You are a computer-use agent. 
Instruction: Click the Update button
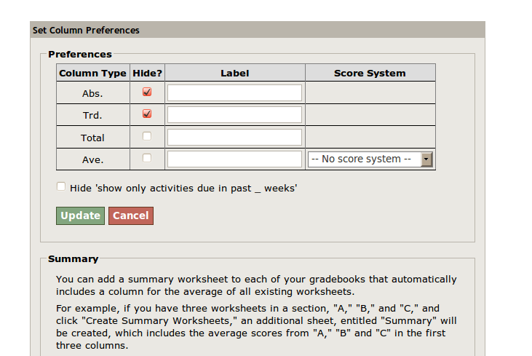80,215
